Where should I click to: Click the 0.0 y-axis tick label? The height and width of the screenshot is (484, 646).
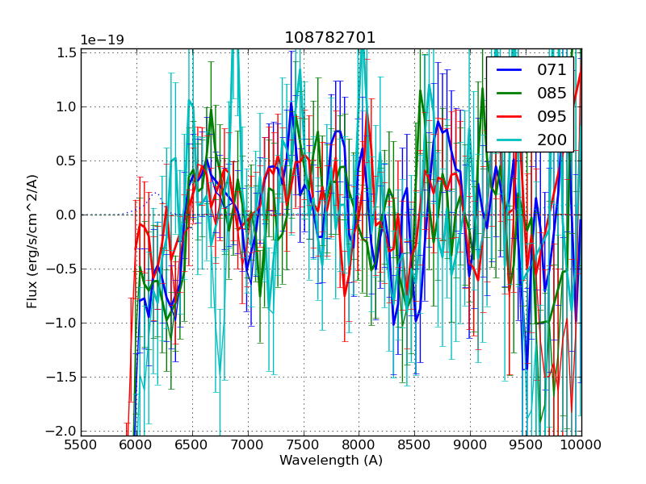point(67,215)
